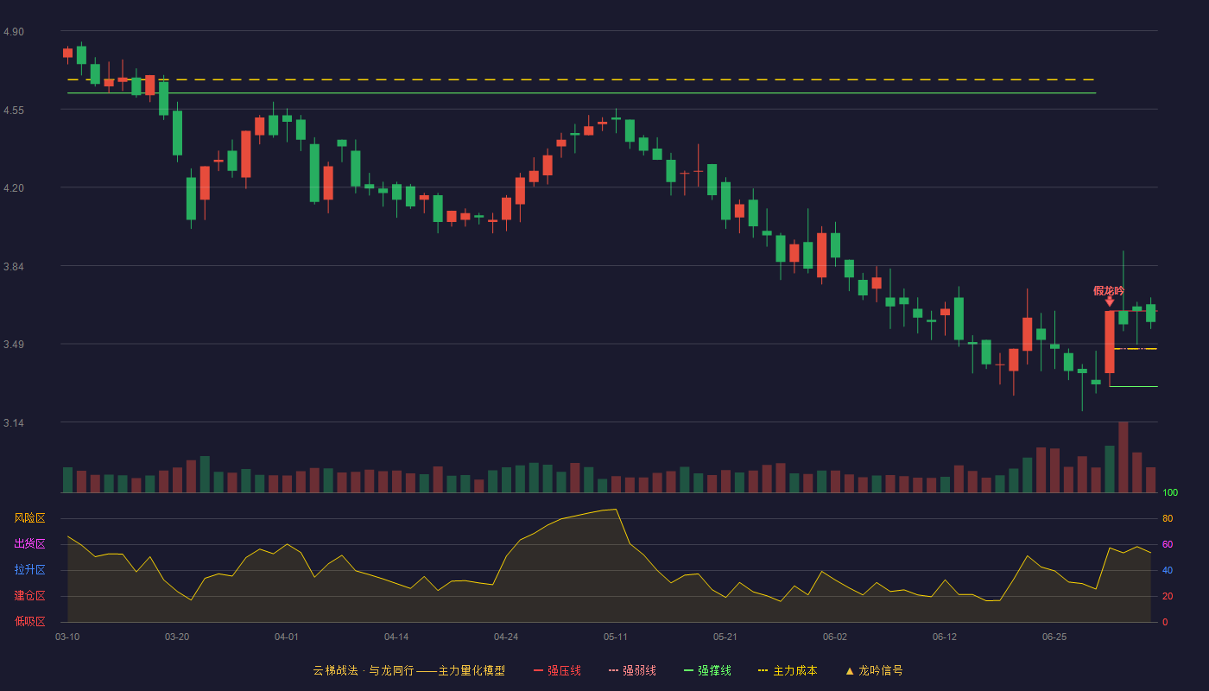This screenshot has width=1209, height=691.
Task: Click the red 20 indicator axis value
Action: [x=1168, y=596]
